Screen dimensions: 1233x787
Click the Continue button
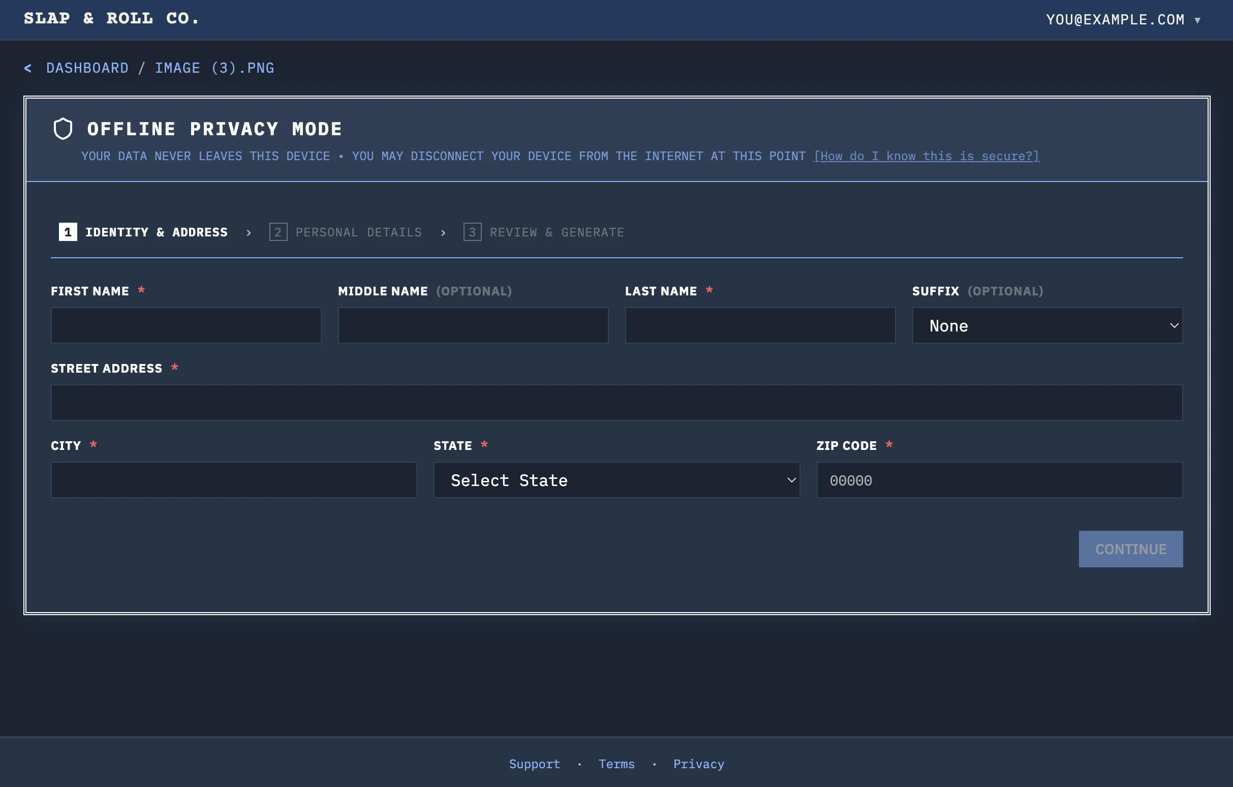click(1131, 549)
